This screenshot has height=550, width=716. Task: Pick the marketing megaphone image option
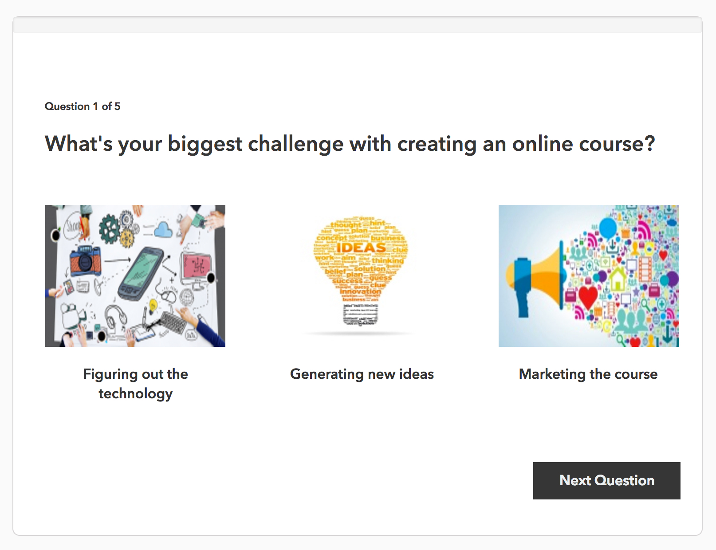click(x=588, y=275)
